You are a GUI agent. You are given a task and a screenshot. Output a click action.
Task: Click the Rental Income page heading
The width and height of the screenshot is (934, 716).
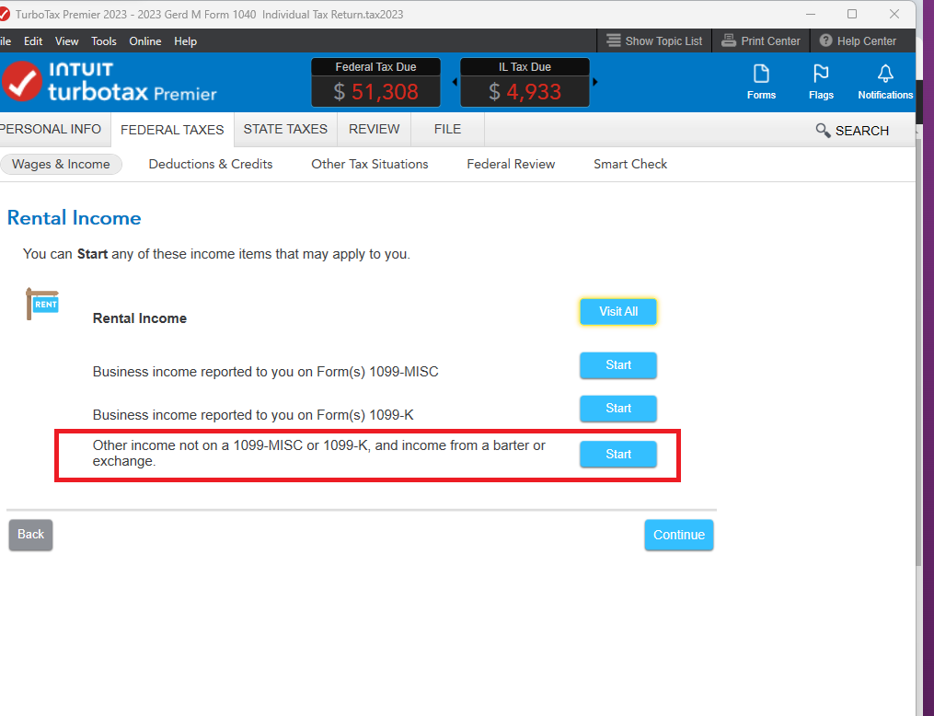click(x=74, y=218)
